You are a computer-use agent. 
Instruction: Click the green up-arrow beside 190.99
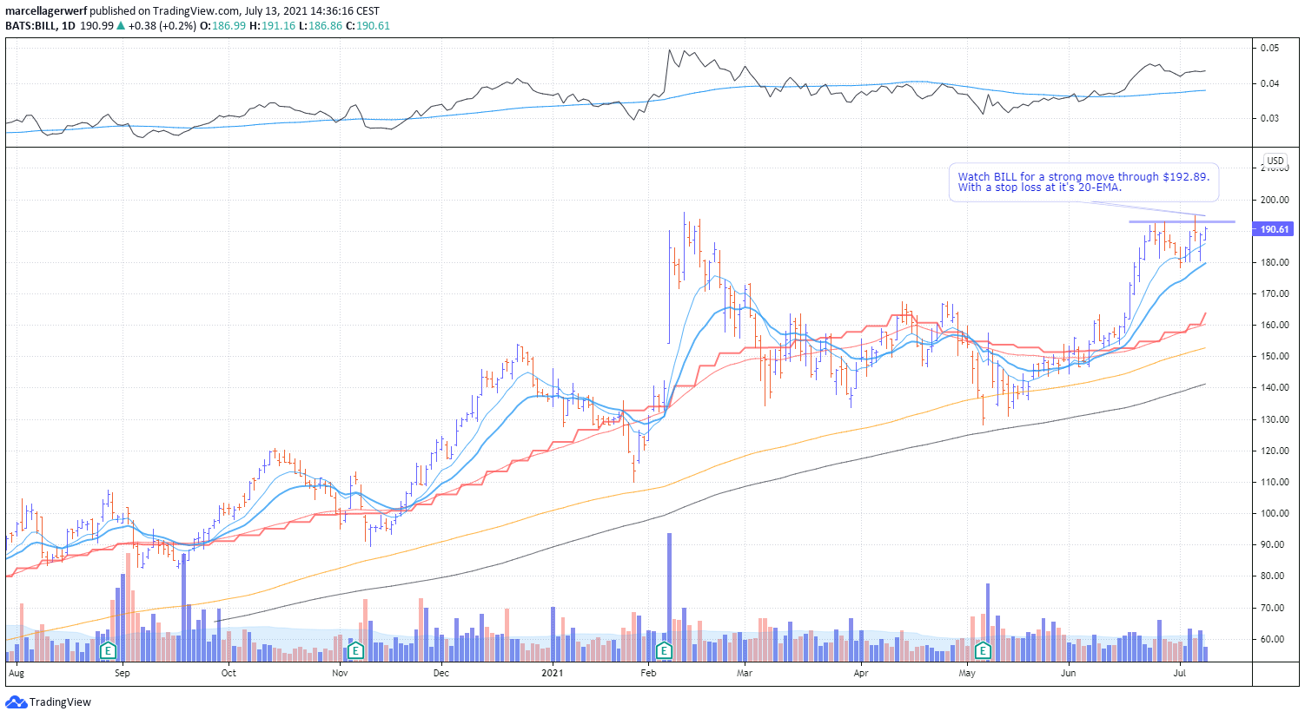coord(121,25)
